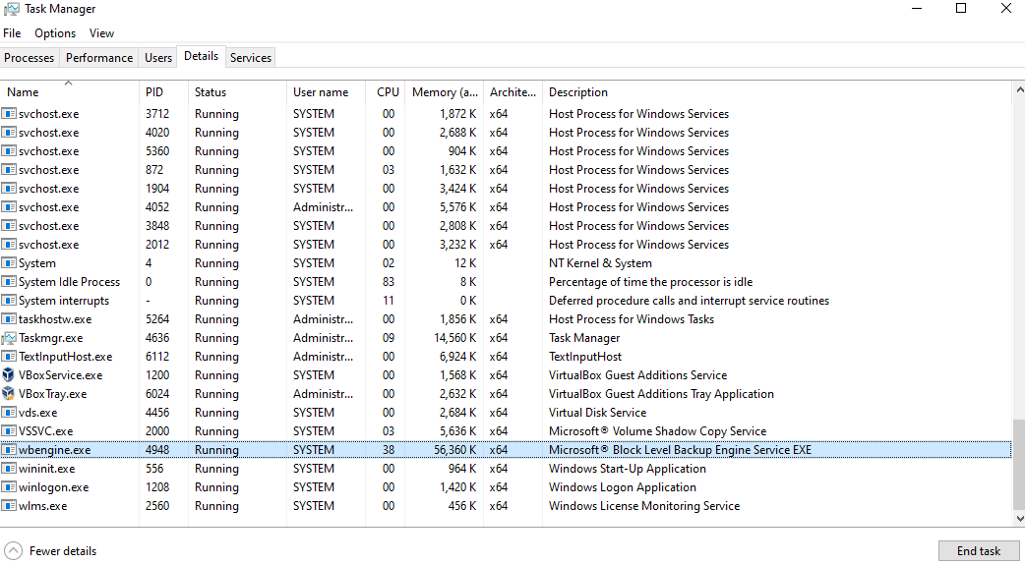
Task: Click the 56,360 K memory value
Action: (x=455, y=450)
